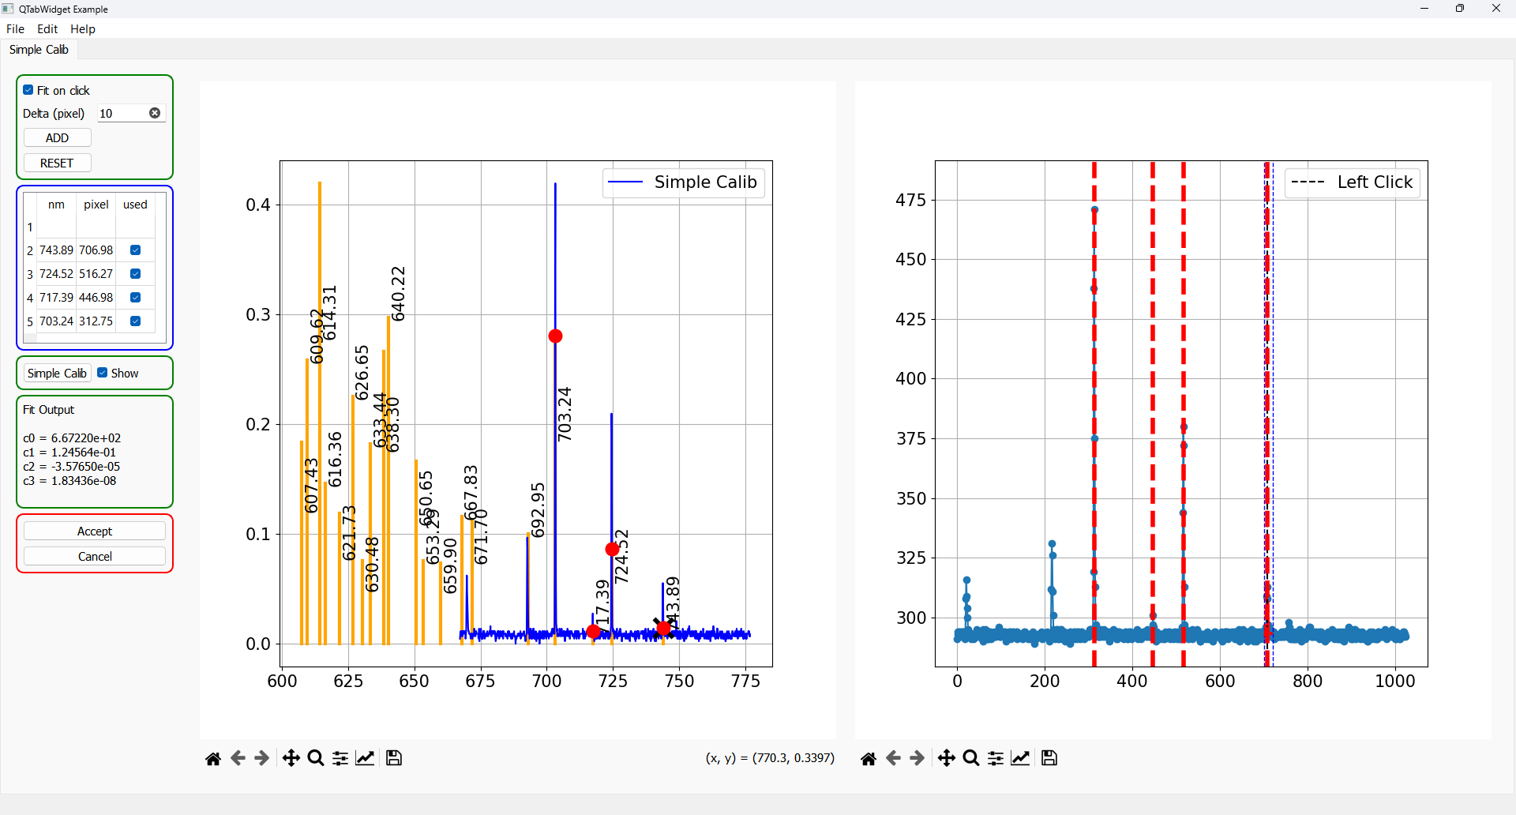Select the Simple Calib tab

pyautogui.click(x=39, y=50)
